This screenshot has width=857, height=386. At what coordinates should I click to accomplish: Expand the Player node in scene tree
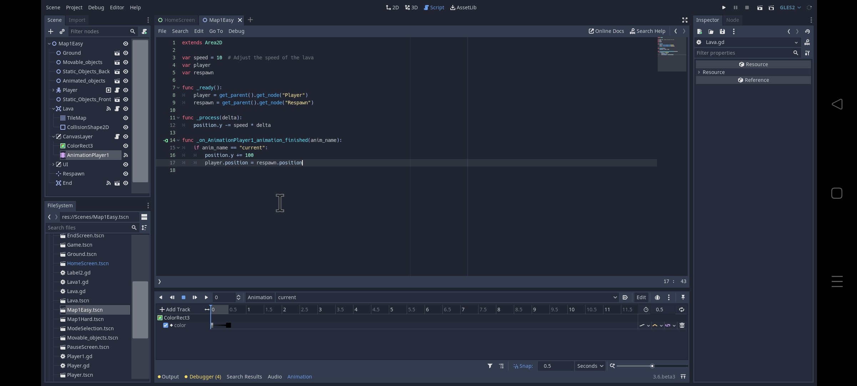53,90
